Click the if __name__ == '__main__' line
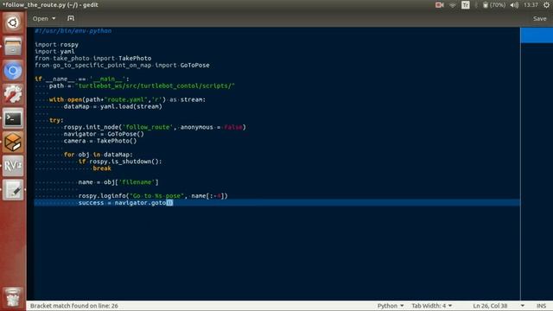 (82, 79)
